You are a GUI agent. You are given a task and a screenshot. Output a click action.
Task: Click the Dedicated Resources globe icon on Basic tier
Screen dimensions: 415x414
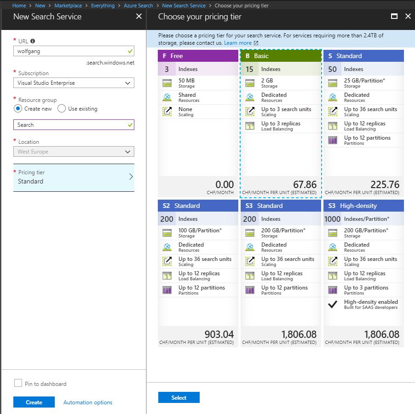point(249,97)
